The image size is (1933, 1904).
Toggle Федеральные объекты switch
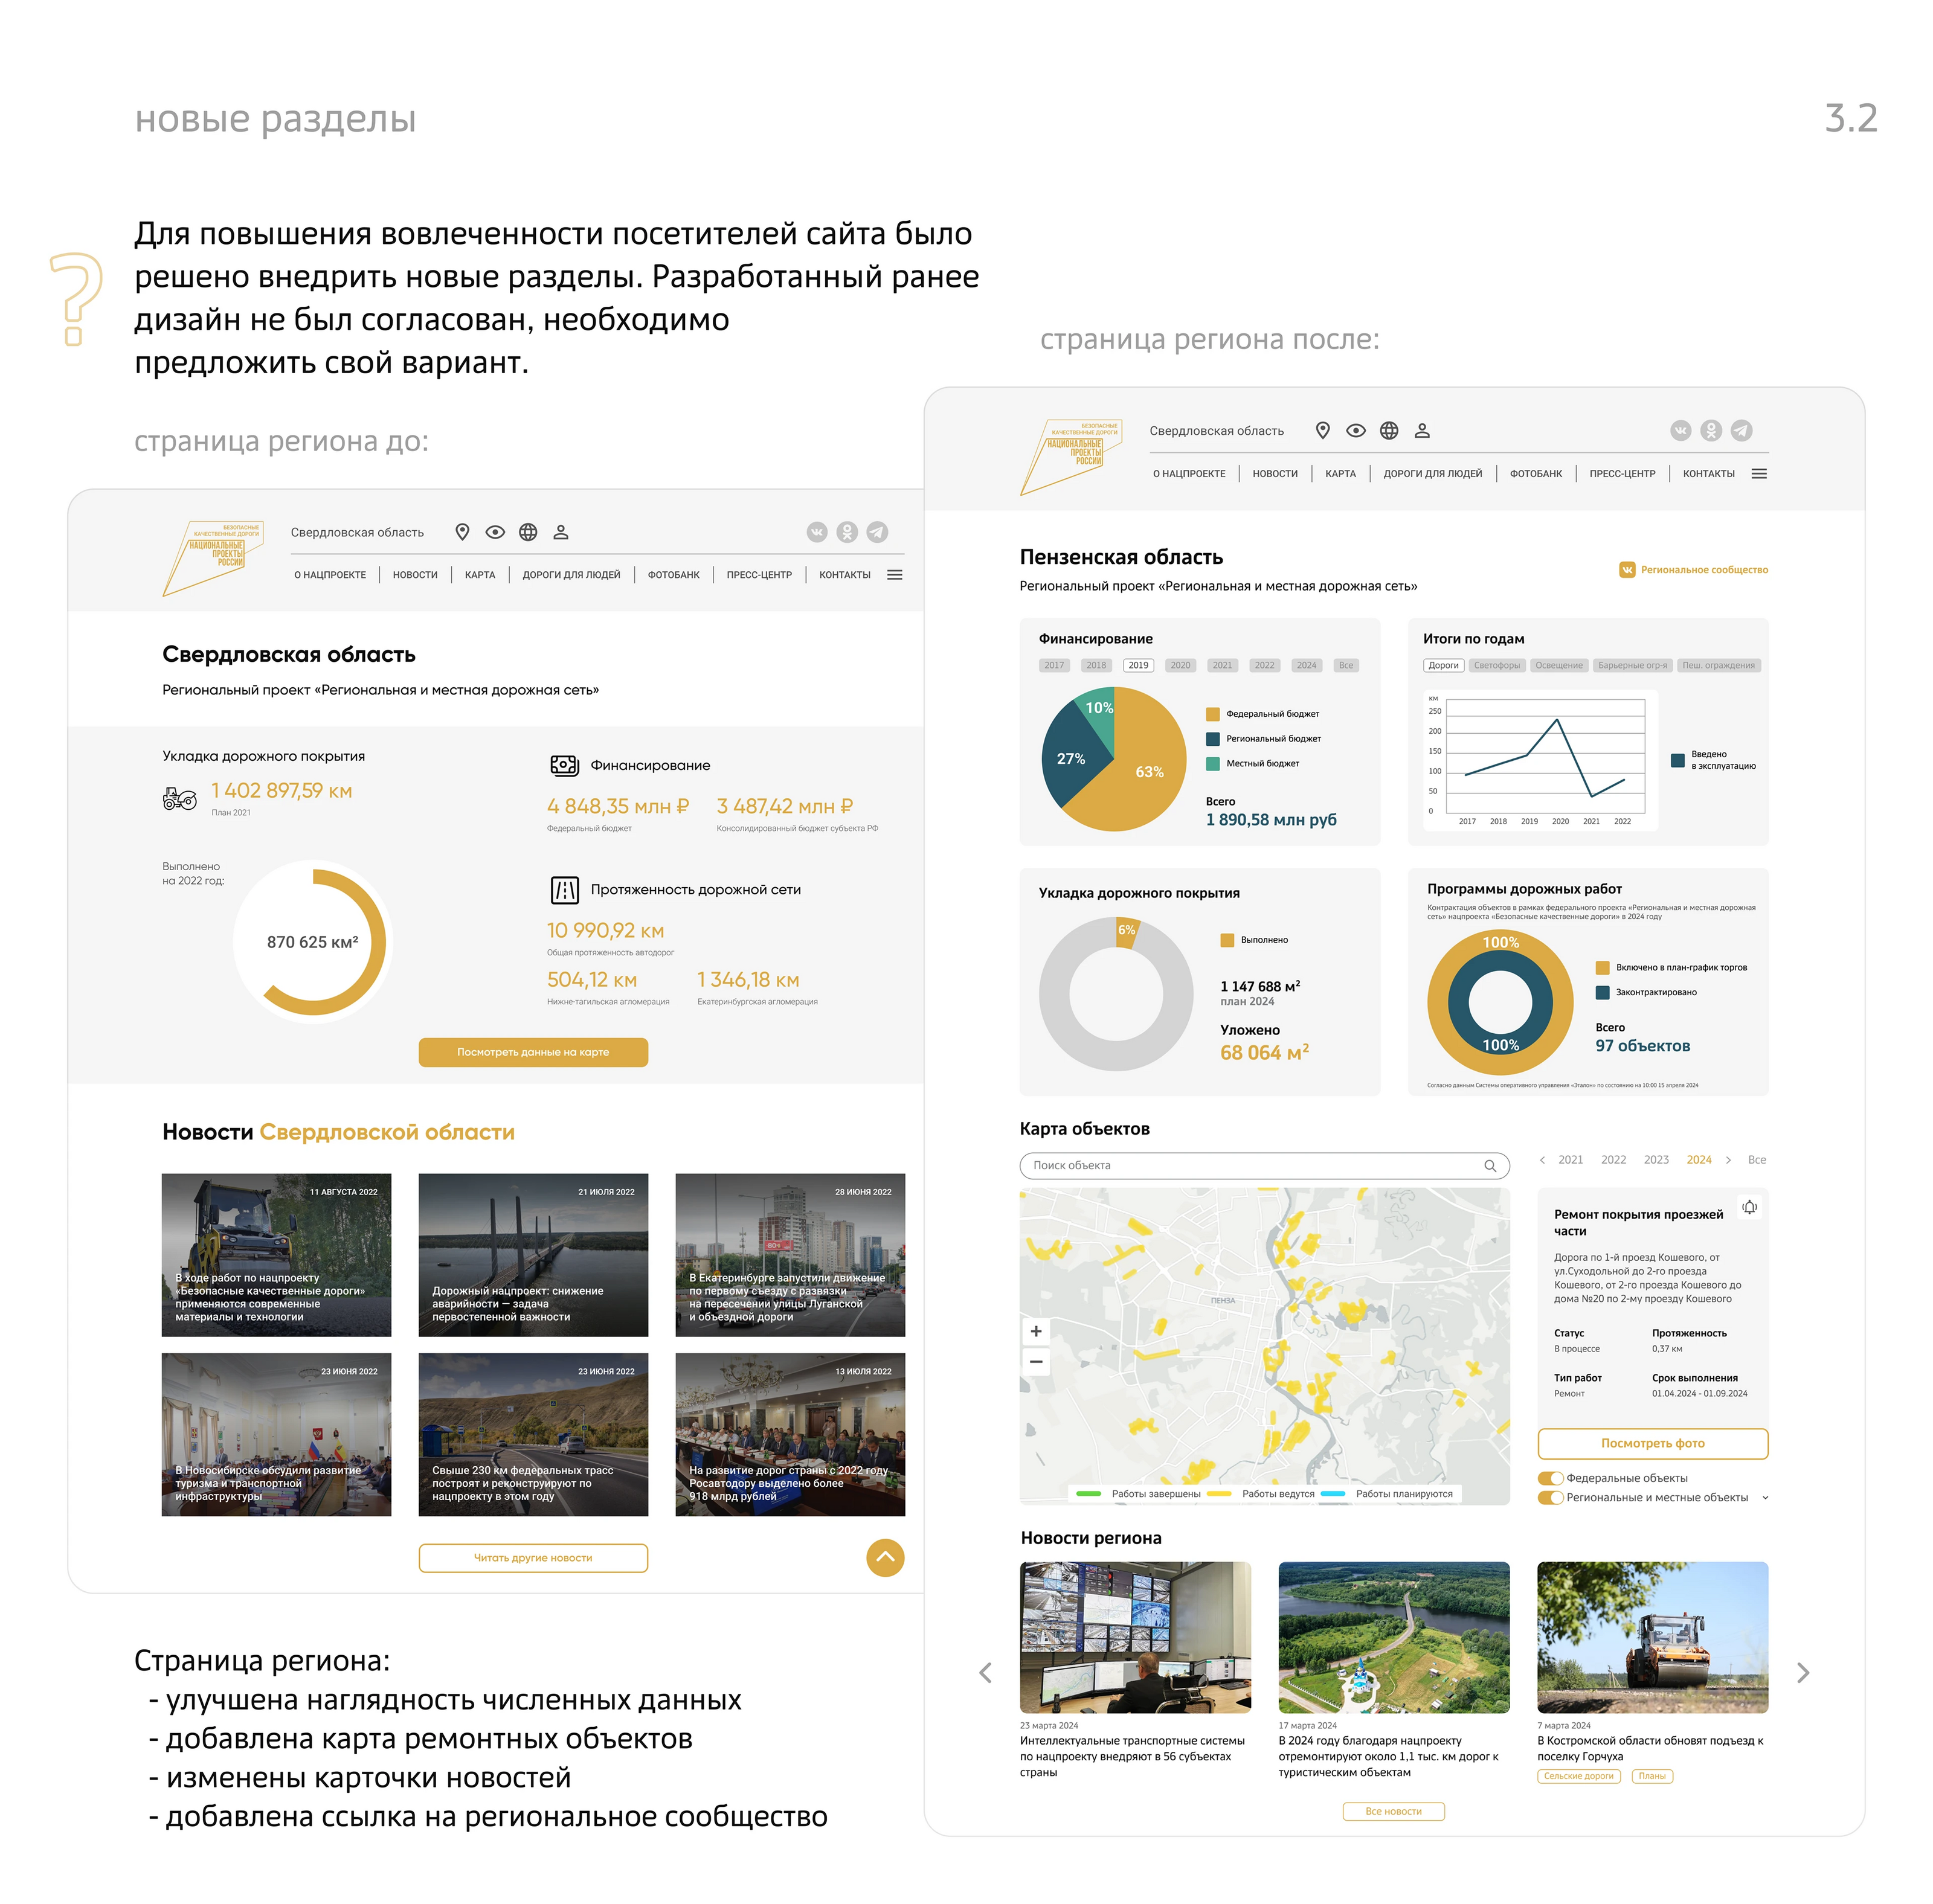1551,1479
